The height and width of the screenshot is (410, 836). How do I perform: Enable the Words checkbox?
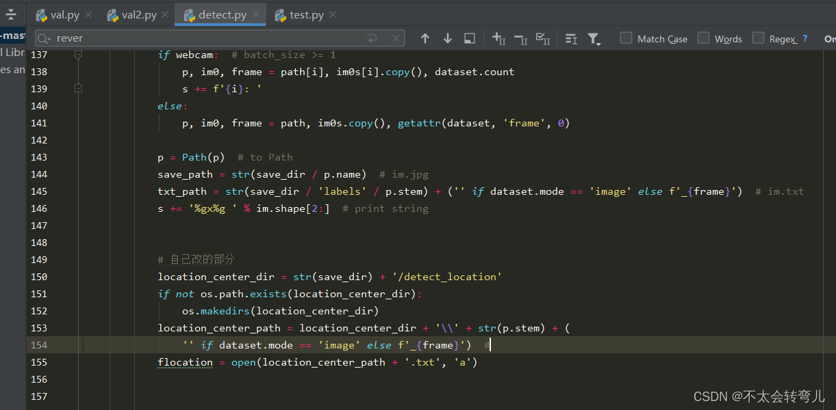pyautogui.click(x=703, y=38)
